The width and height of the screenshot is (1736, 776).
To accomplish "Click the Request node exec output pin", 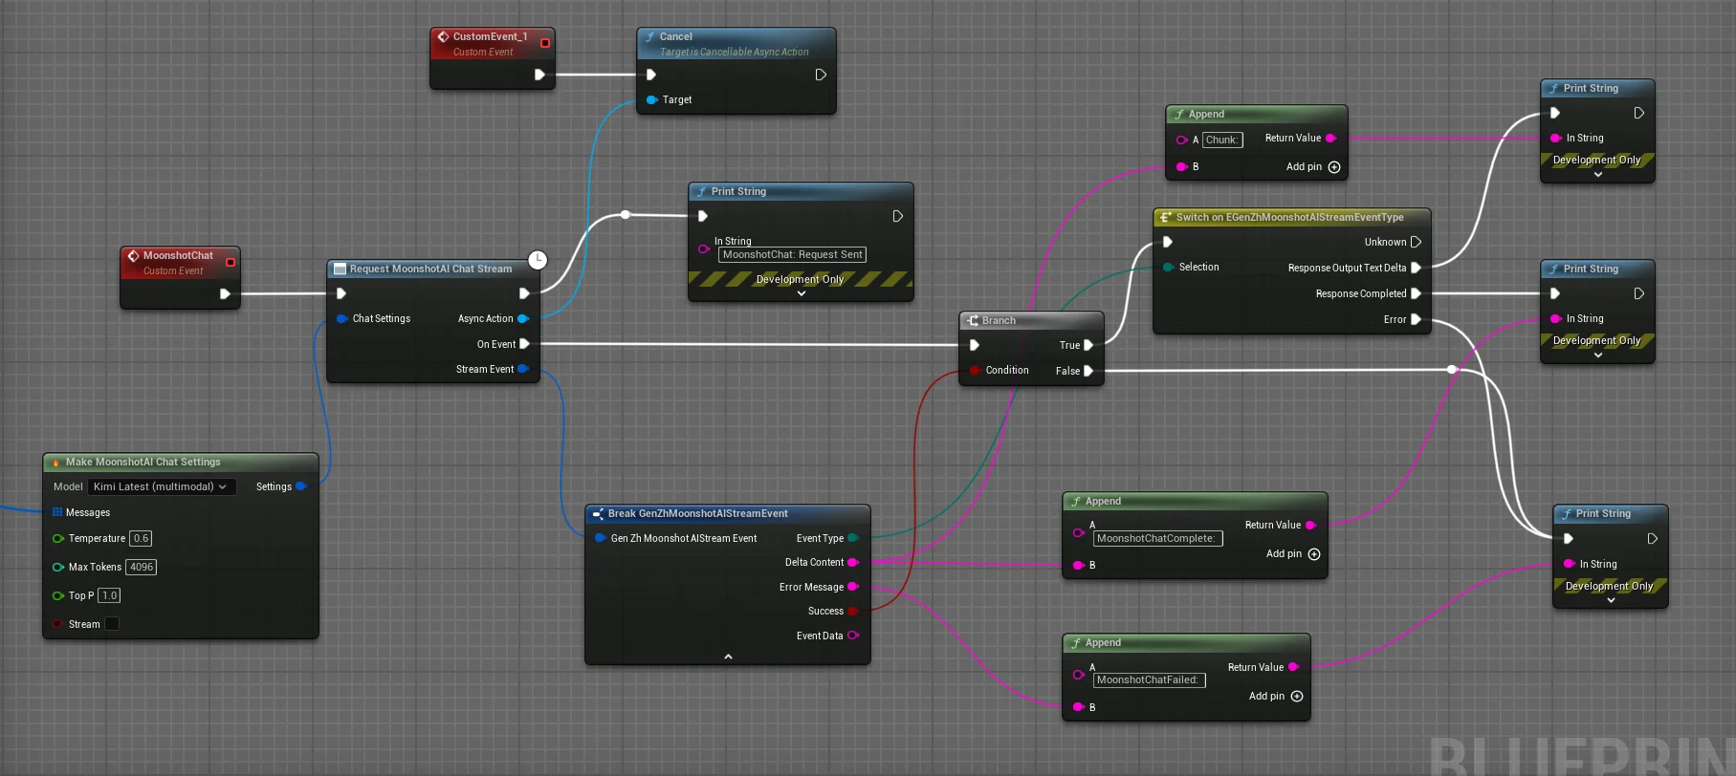I will point(524,293).
